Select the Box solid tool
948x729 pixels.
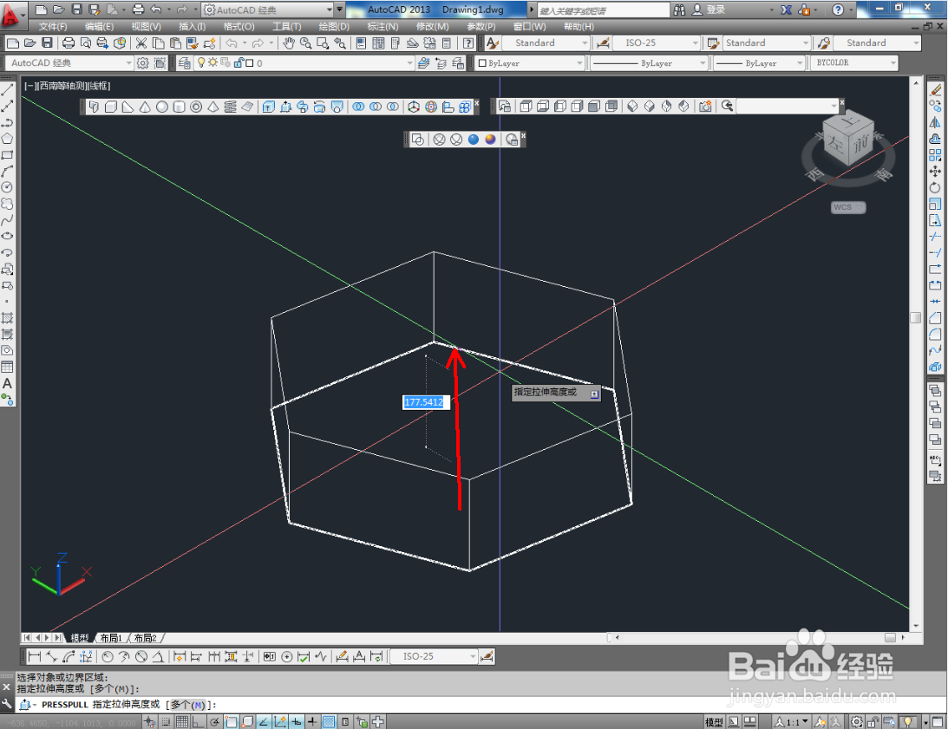point(111,107)
